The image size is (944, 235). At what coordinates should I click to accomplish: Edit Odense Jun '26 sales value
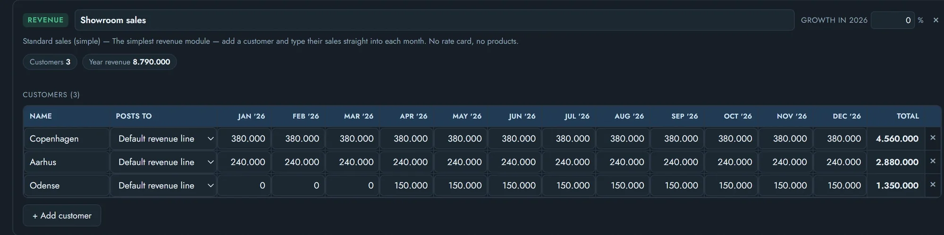pyautogui.click(x=514, y=186)
